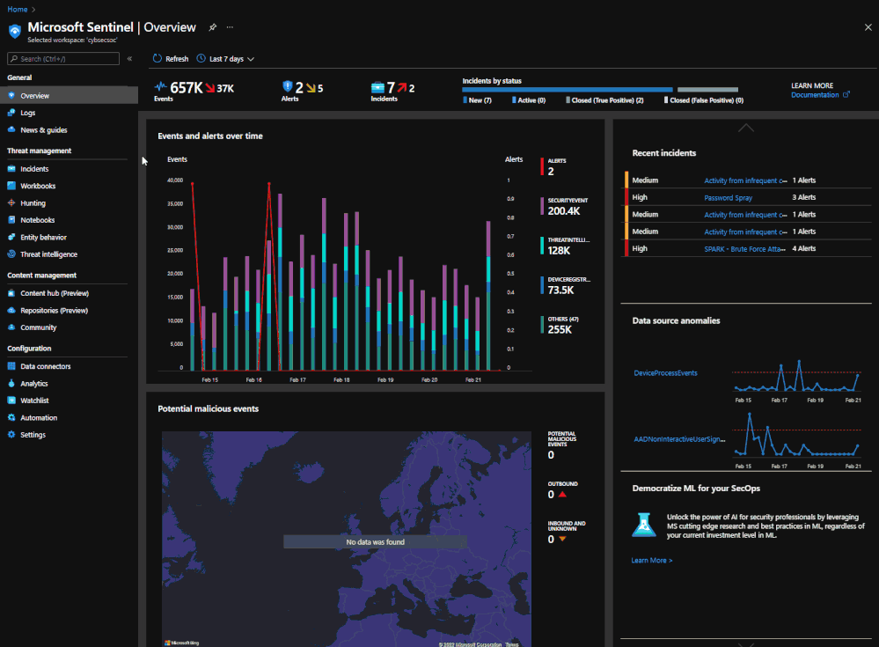Select THREATINTELLI 128K legend entry
879x647 pixels.
[565, 246]
